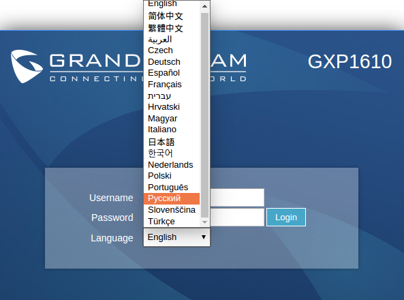404x300 pixels.
Task: Pick Français from the dropdown list
Action: coord(172,85)
